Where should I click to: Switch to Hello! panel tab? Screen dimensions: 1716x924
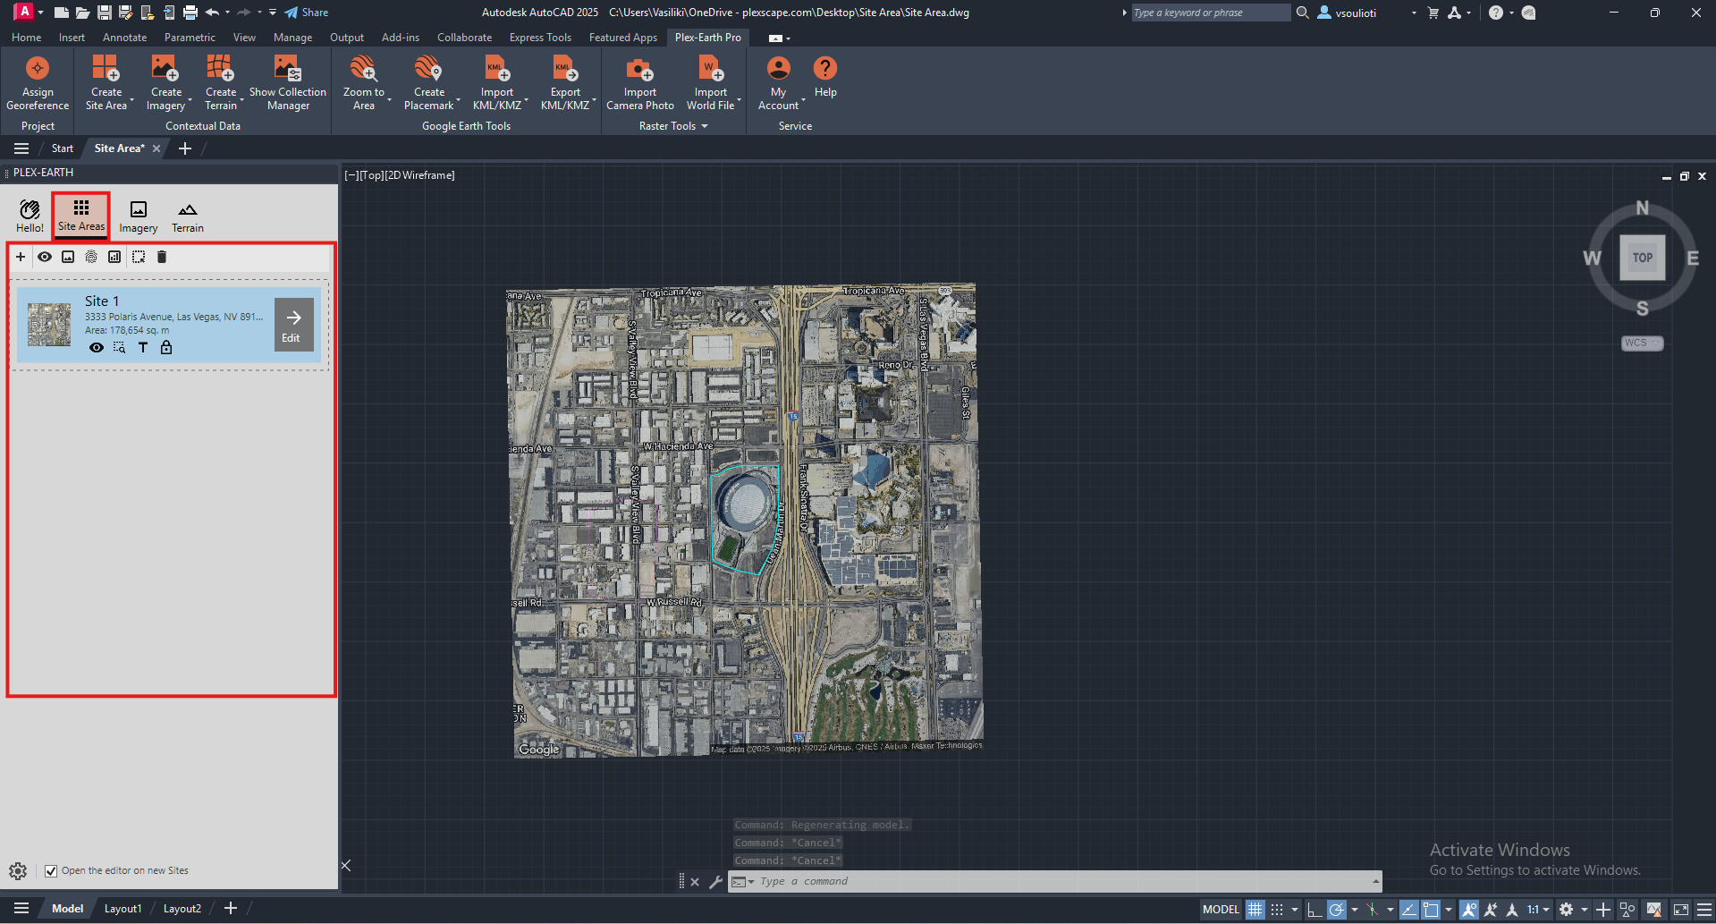[x=30, y=217]
